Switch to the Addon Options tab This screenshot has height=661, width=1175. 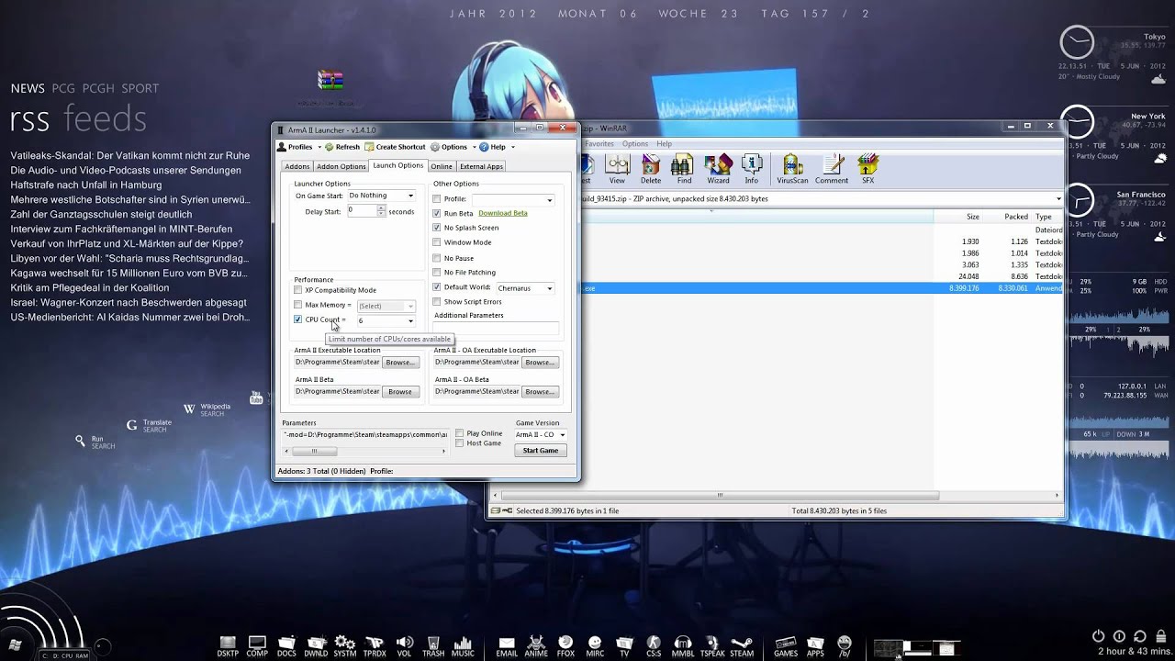click(341, 166)
